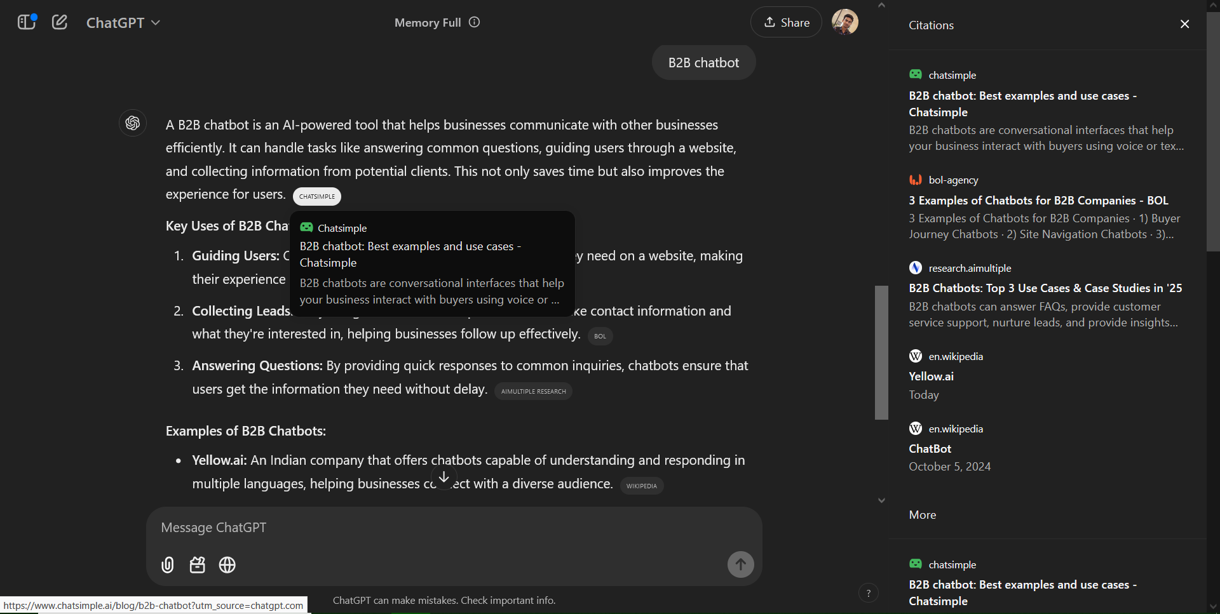Viewport: 1220px width, 614px height.
Task: Click the ChatGPT logo beside the response
Action: coord(133,123)
